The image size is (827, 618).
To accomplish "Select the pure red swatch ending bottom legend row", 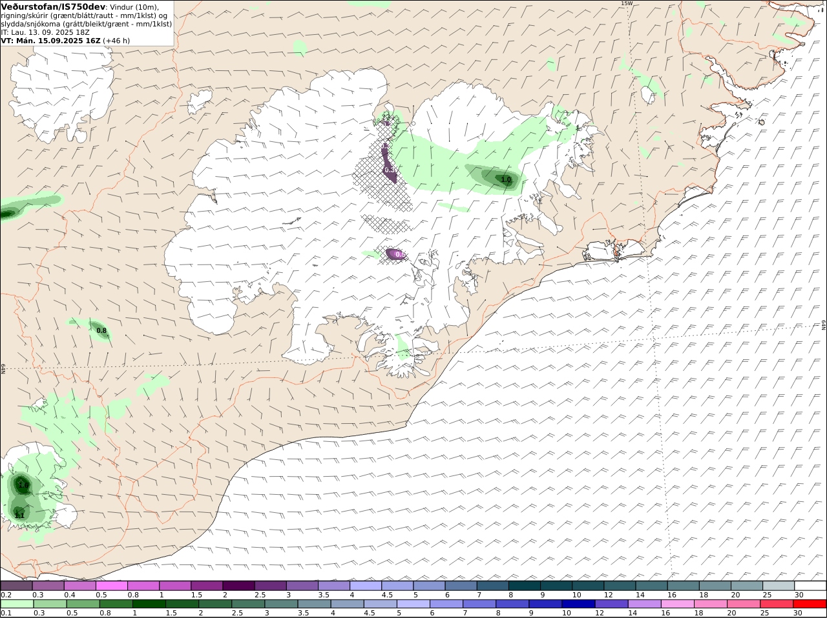I will (810, 604).
